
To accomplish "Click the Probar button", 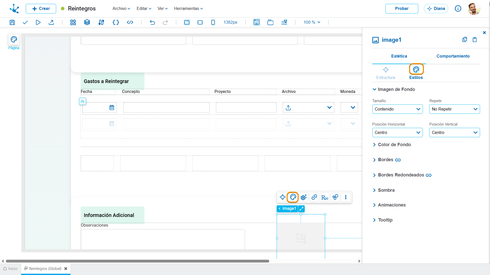I will click(402, 9).
